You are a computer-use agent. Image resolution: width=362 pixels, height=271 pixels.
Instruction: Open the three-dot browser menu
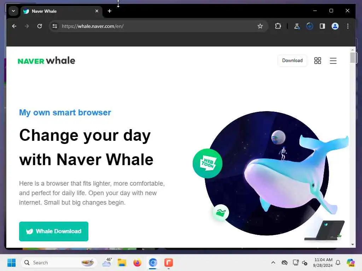(348, 26)
